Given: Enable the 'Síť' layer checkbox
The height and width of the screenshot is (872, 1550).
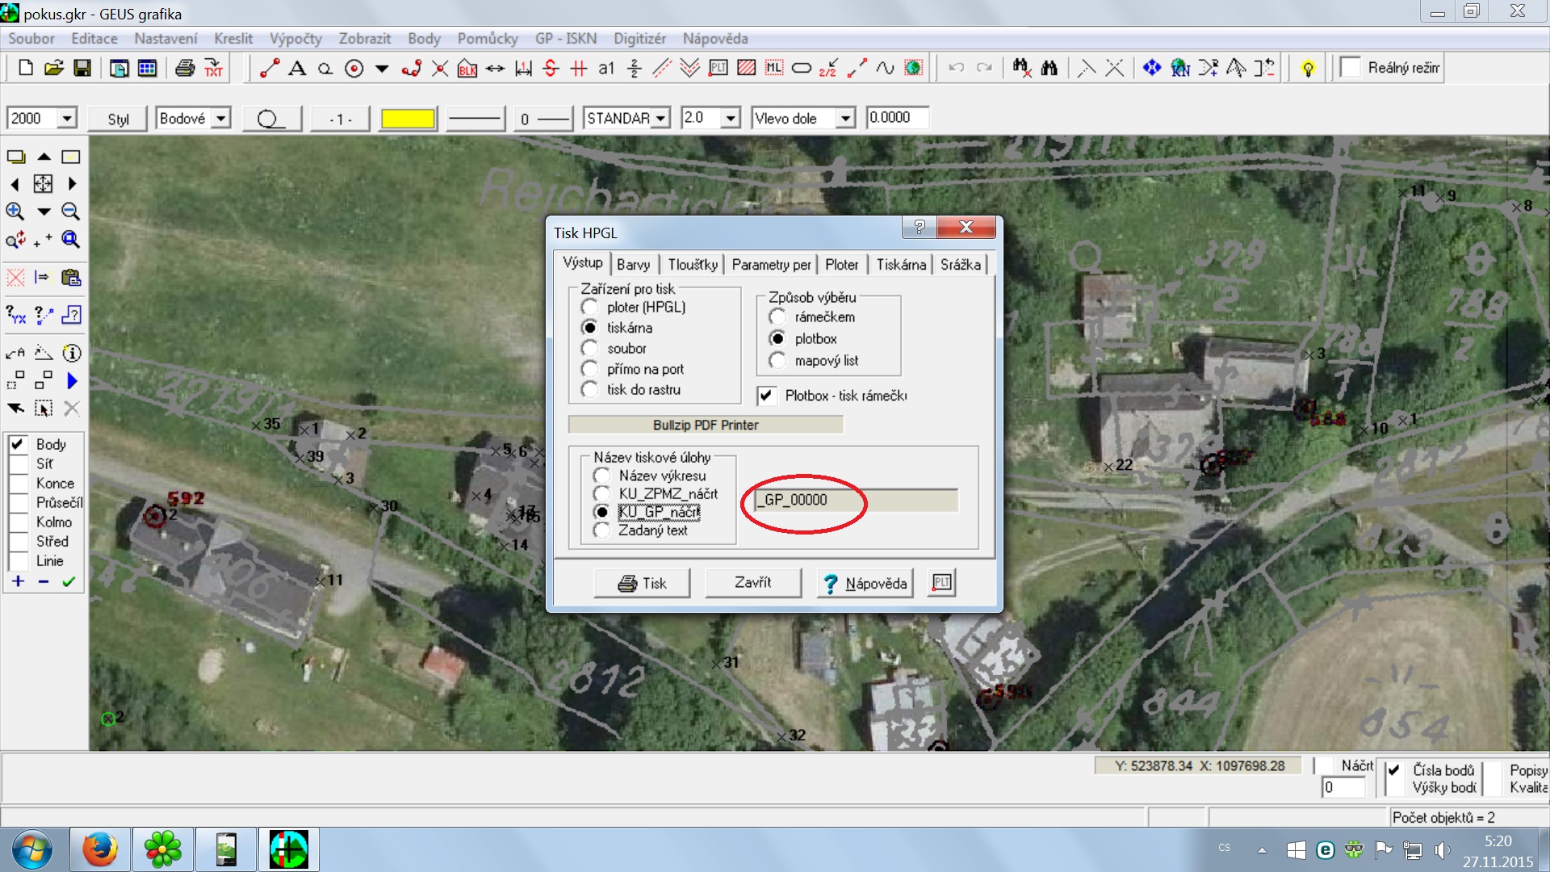Looking at the screenshot, I should coord(18,464).
